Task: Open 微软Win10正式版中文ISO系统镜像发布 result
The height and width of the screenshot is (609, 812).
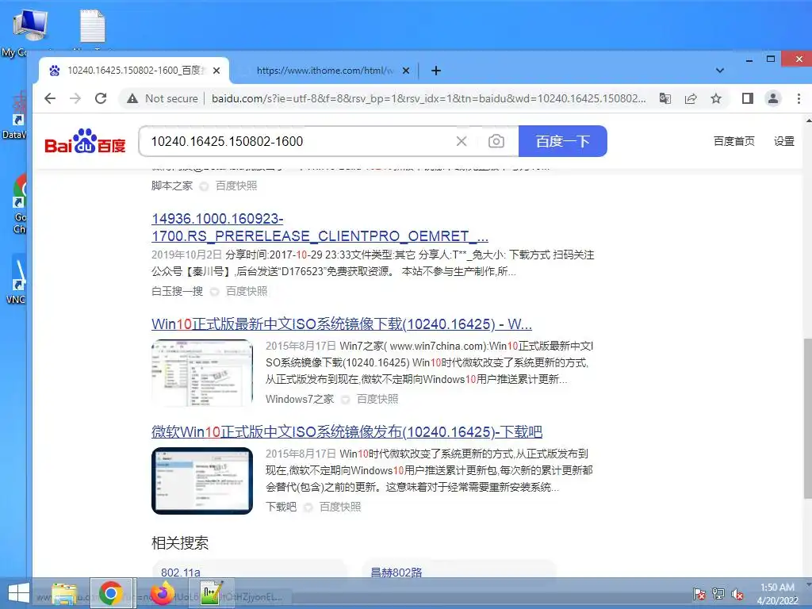Action: click(347, 432)
